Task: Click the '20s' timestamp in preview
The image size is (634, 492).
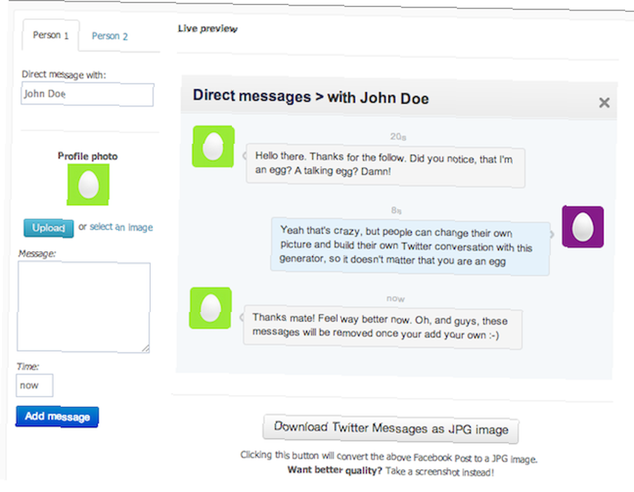Action: point(398,137)
